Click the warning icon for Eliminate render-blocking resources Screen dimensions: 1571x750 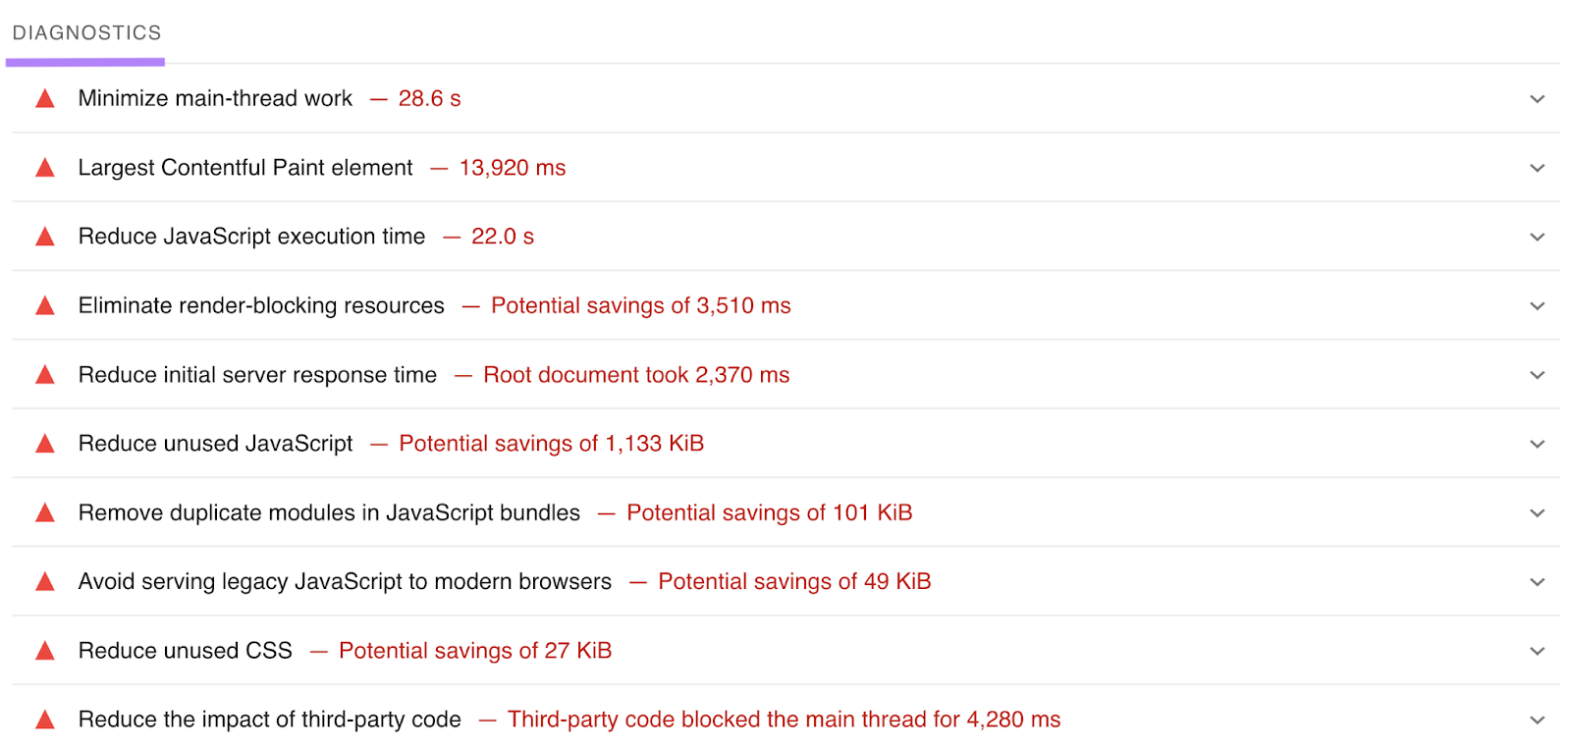pyautogui.click(x=45, y=305)
